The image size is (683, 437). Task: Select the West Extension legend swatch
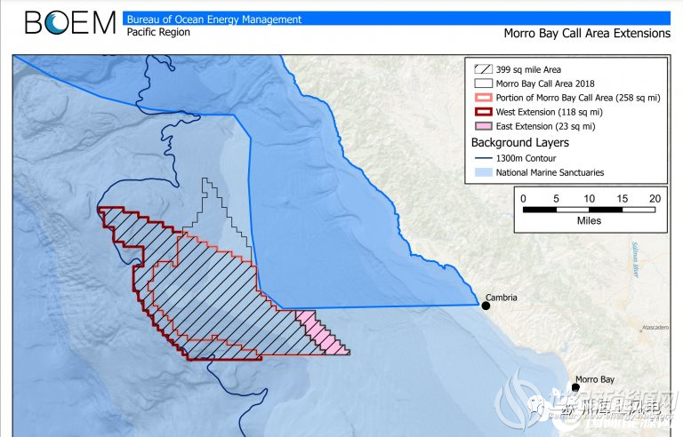481,112
